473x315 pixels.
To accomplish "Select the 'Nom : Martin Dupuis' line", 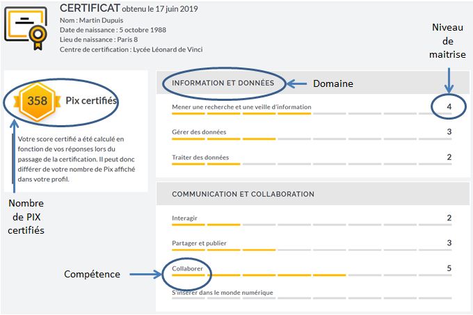I will click(91, 20).
